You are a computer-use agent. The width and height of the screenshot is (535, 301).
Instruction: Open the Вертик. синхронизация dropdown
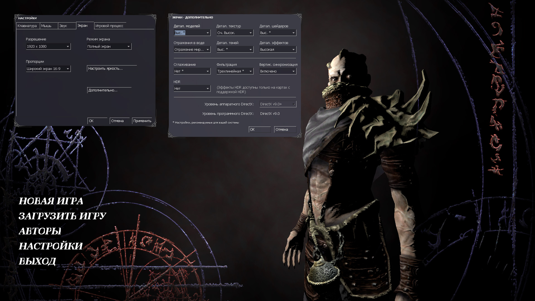278,71
